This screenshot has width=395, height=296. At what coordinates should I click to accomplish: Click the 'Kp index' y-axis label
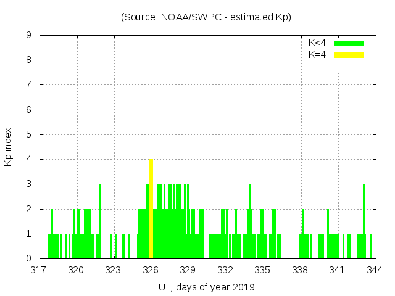(9, 147)
